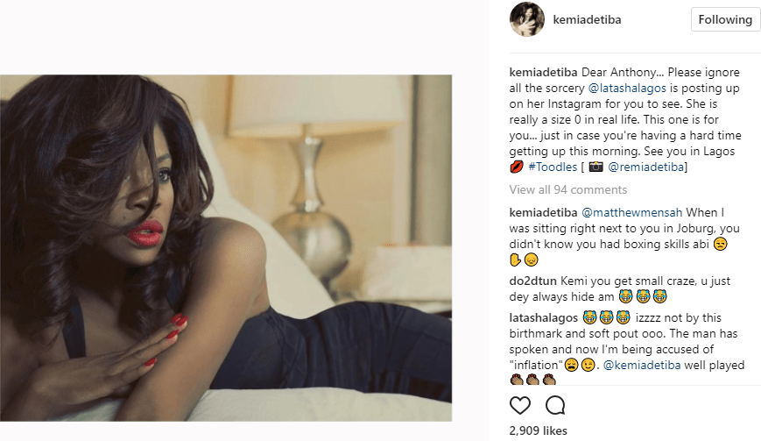
Task: Visit @remiadetiba photographer mention
Action: tap(649, 167)
